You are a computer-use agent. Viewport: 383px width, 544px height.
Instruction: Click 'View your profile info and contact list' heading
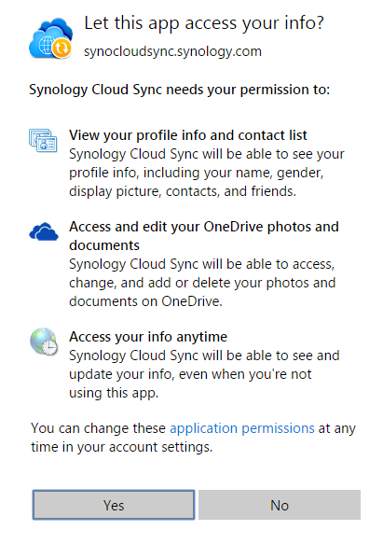[188, 135]
